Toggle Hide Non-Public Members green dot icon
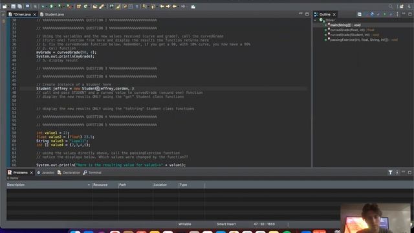Image resolution: width=414 pixels, height=233 pixels. 384,14
